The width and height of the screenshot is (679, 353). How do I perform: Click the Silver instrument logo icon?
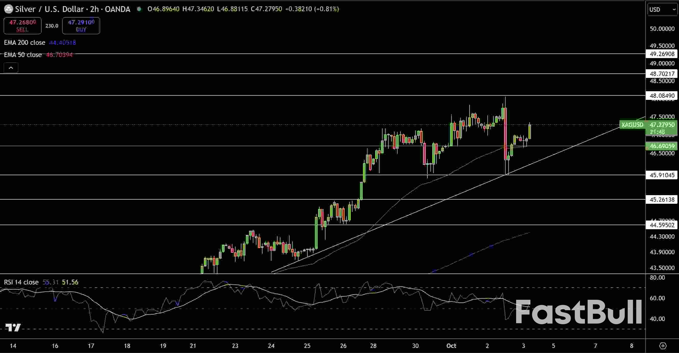tap(8, 9)
